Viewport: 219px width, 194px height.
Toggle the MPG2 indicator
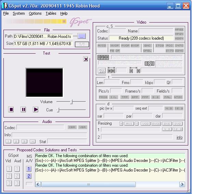[179, 30]
